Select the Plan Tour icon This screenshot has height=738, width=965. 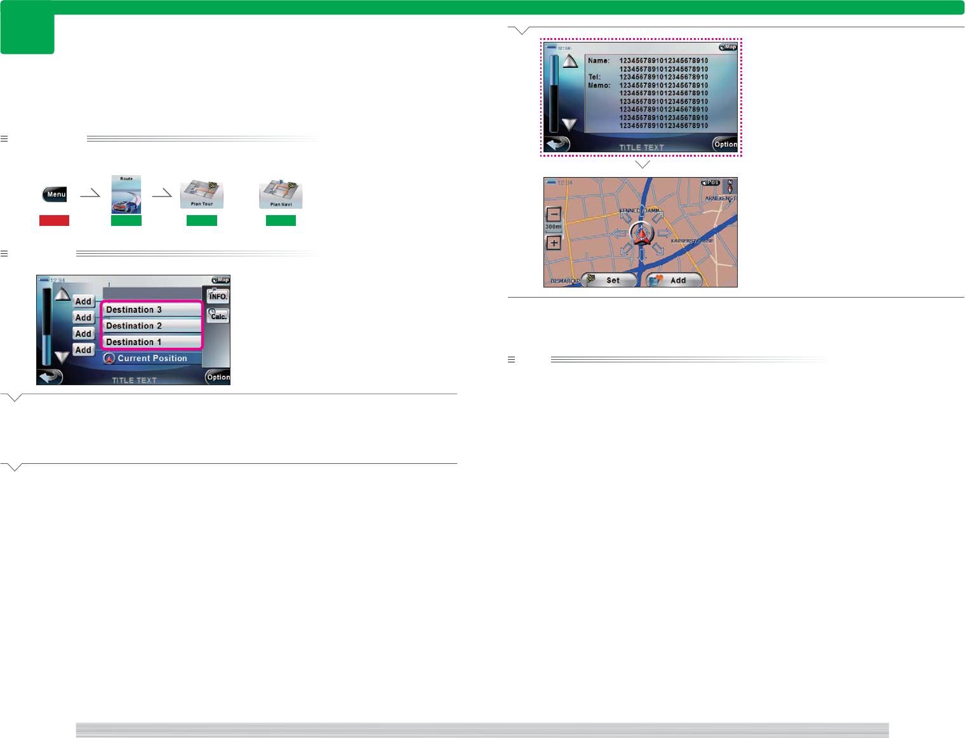(202, 195)
